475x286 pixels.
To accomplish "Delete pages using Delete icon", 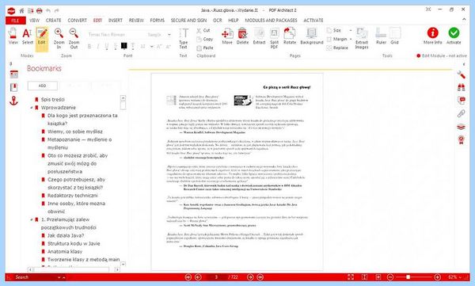I will pyautogui.click(x=242, y=36).
